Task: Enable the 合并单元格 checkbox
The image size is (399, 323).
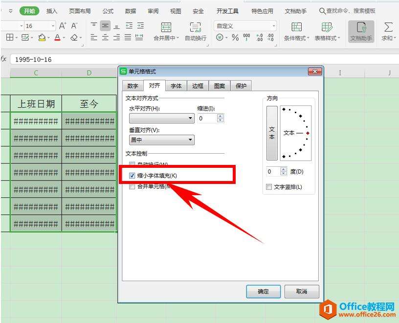Action: [132, 186]
